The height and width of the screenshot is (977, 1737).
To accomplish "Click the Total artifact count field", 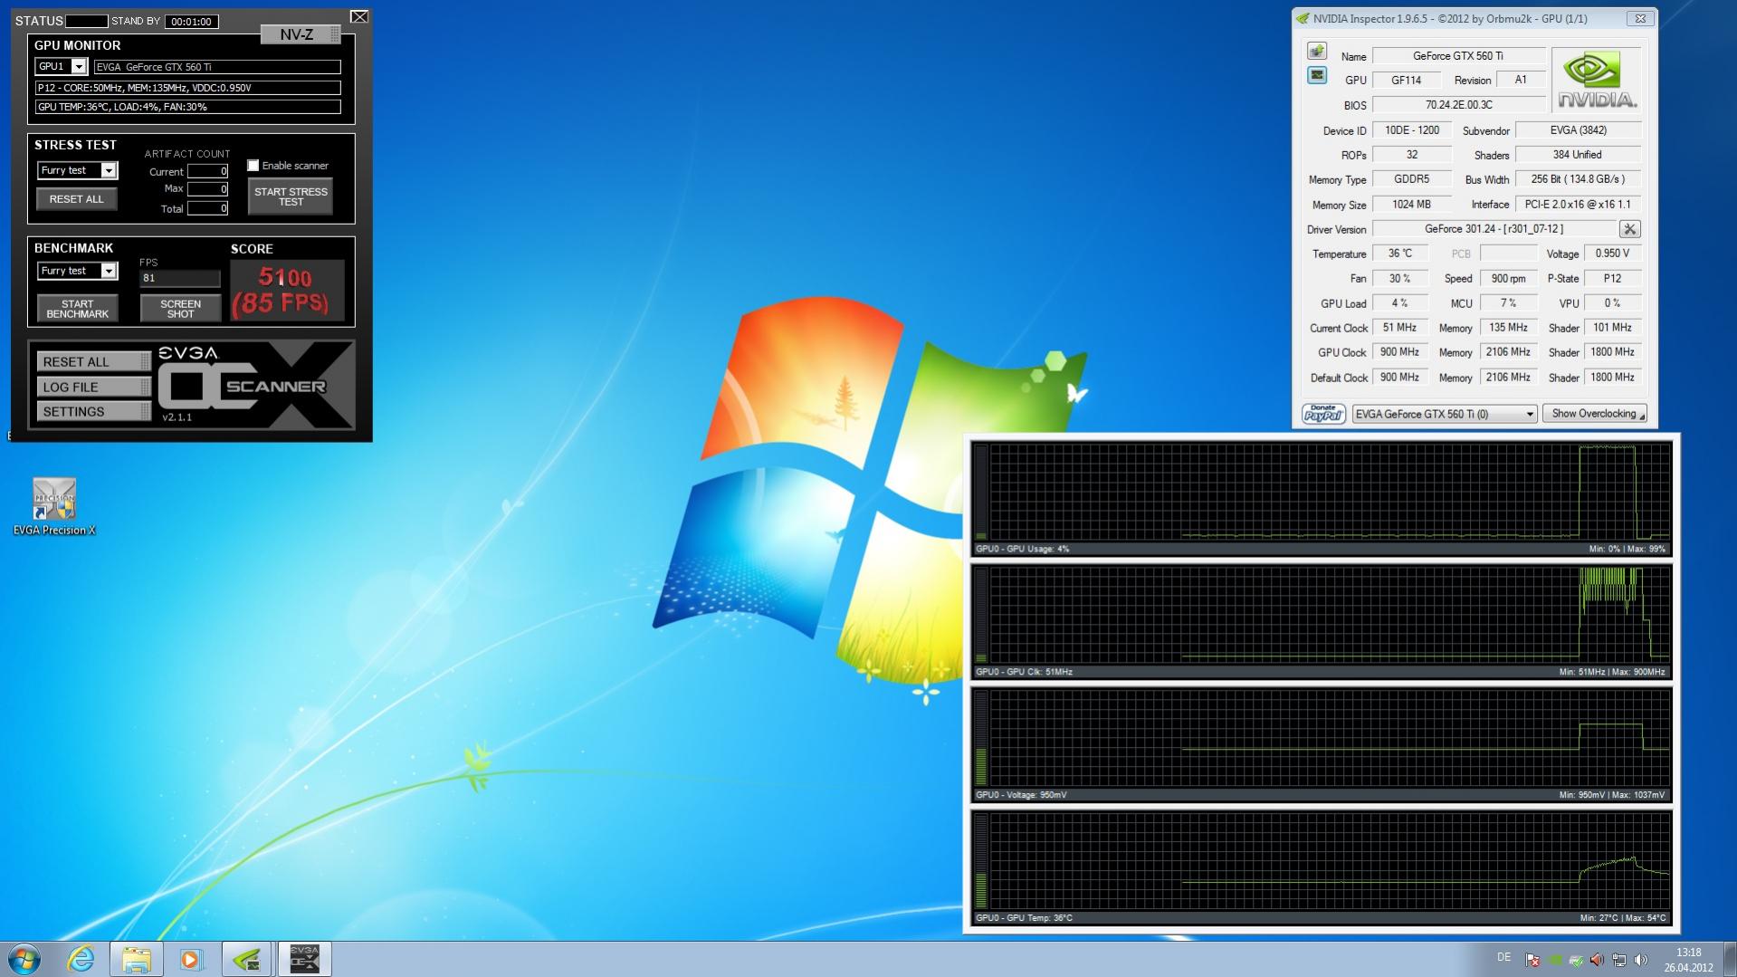I will (208, 208).
